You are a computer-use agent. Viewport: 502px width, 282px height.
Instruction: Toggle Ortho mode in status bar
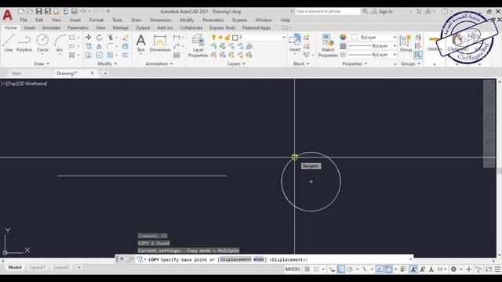341,269
